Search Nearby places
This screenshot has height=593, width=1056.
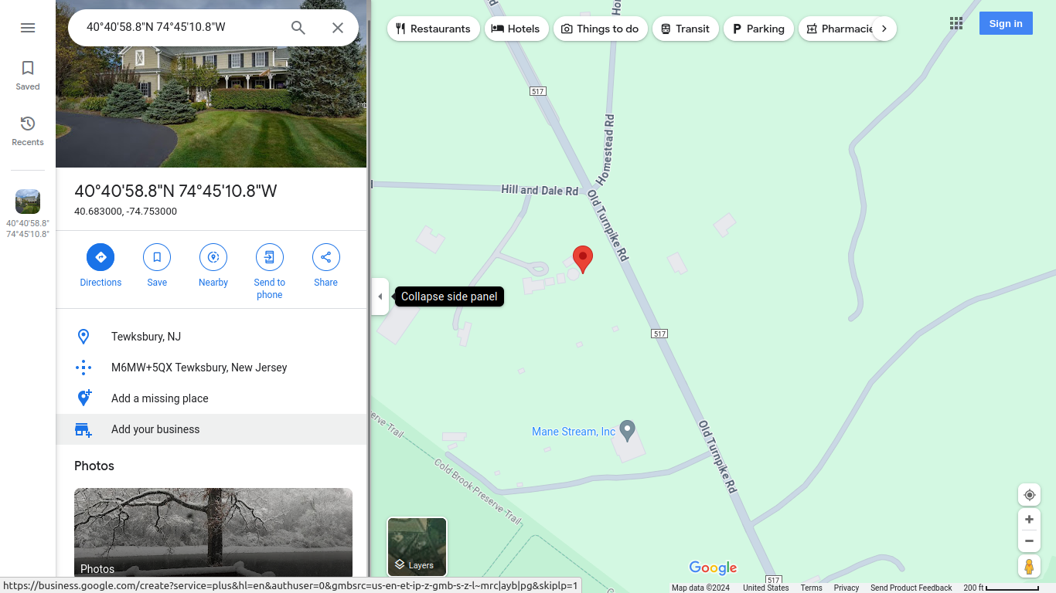(x=213, y=266)
